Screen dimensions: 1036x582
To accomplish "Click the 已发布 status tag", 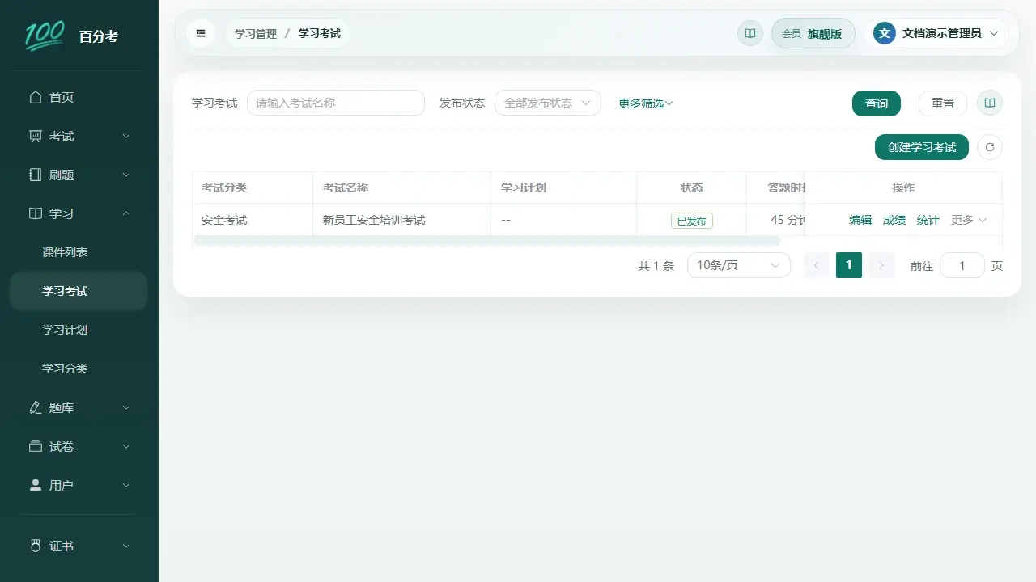I will (692, 221).
